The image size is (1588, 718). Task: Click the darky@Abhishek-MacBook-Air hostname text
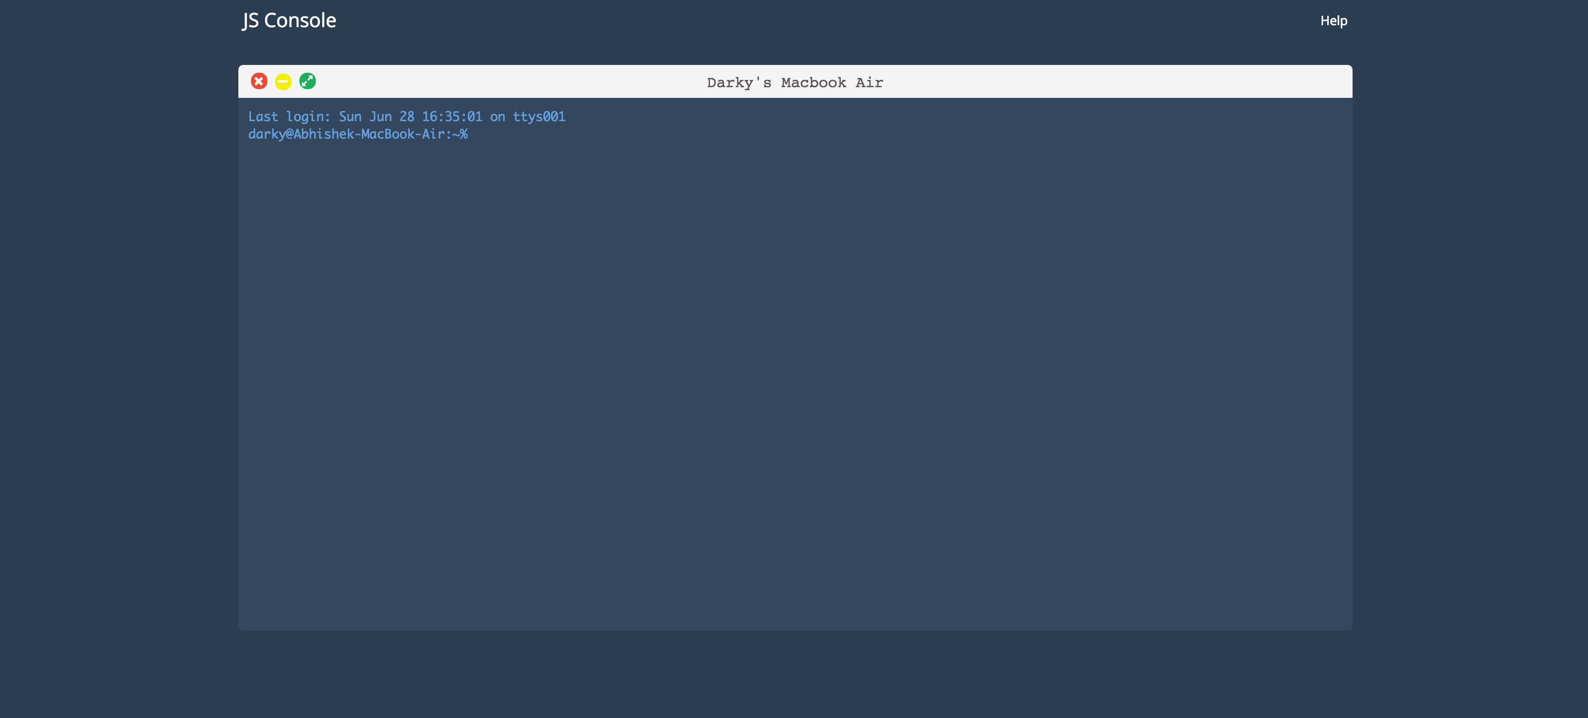coord(345,134)
